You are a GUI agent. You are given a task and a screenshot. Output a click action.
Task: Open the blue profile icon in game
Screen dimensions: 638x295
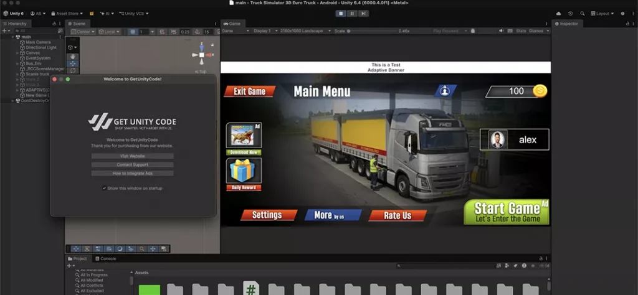445,91
